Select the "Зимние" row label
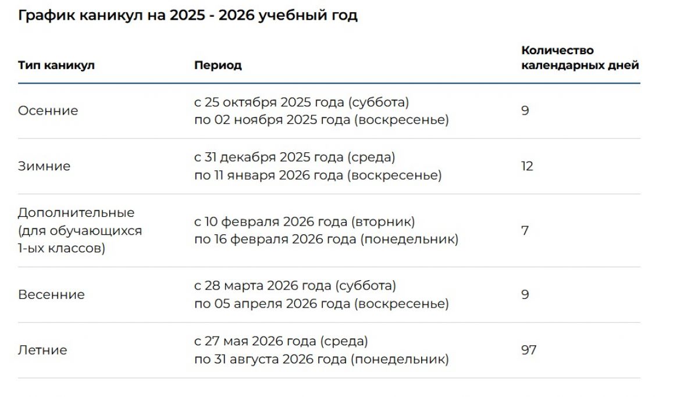698x397 pixels. [x=44, y=166]
